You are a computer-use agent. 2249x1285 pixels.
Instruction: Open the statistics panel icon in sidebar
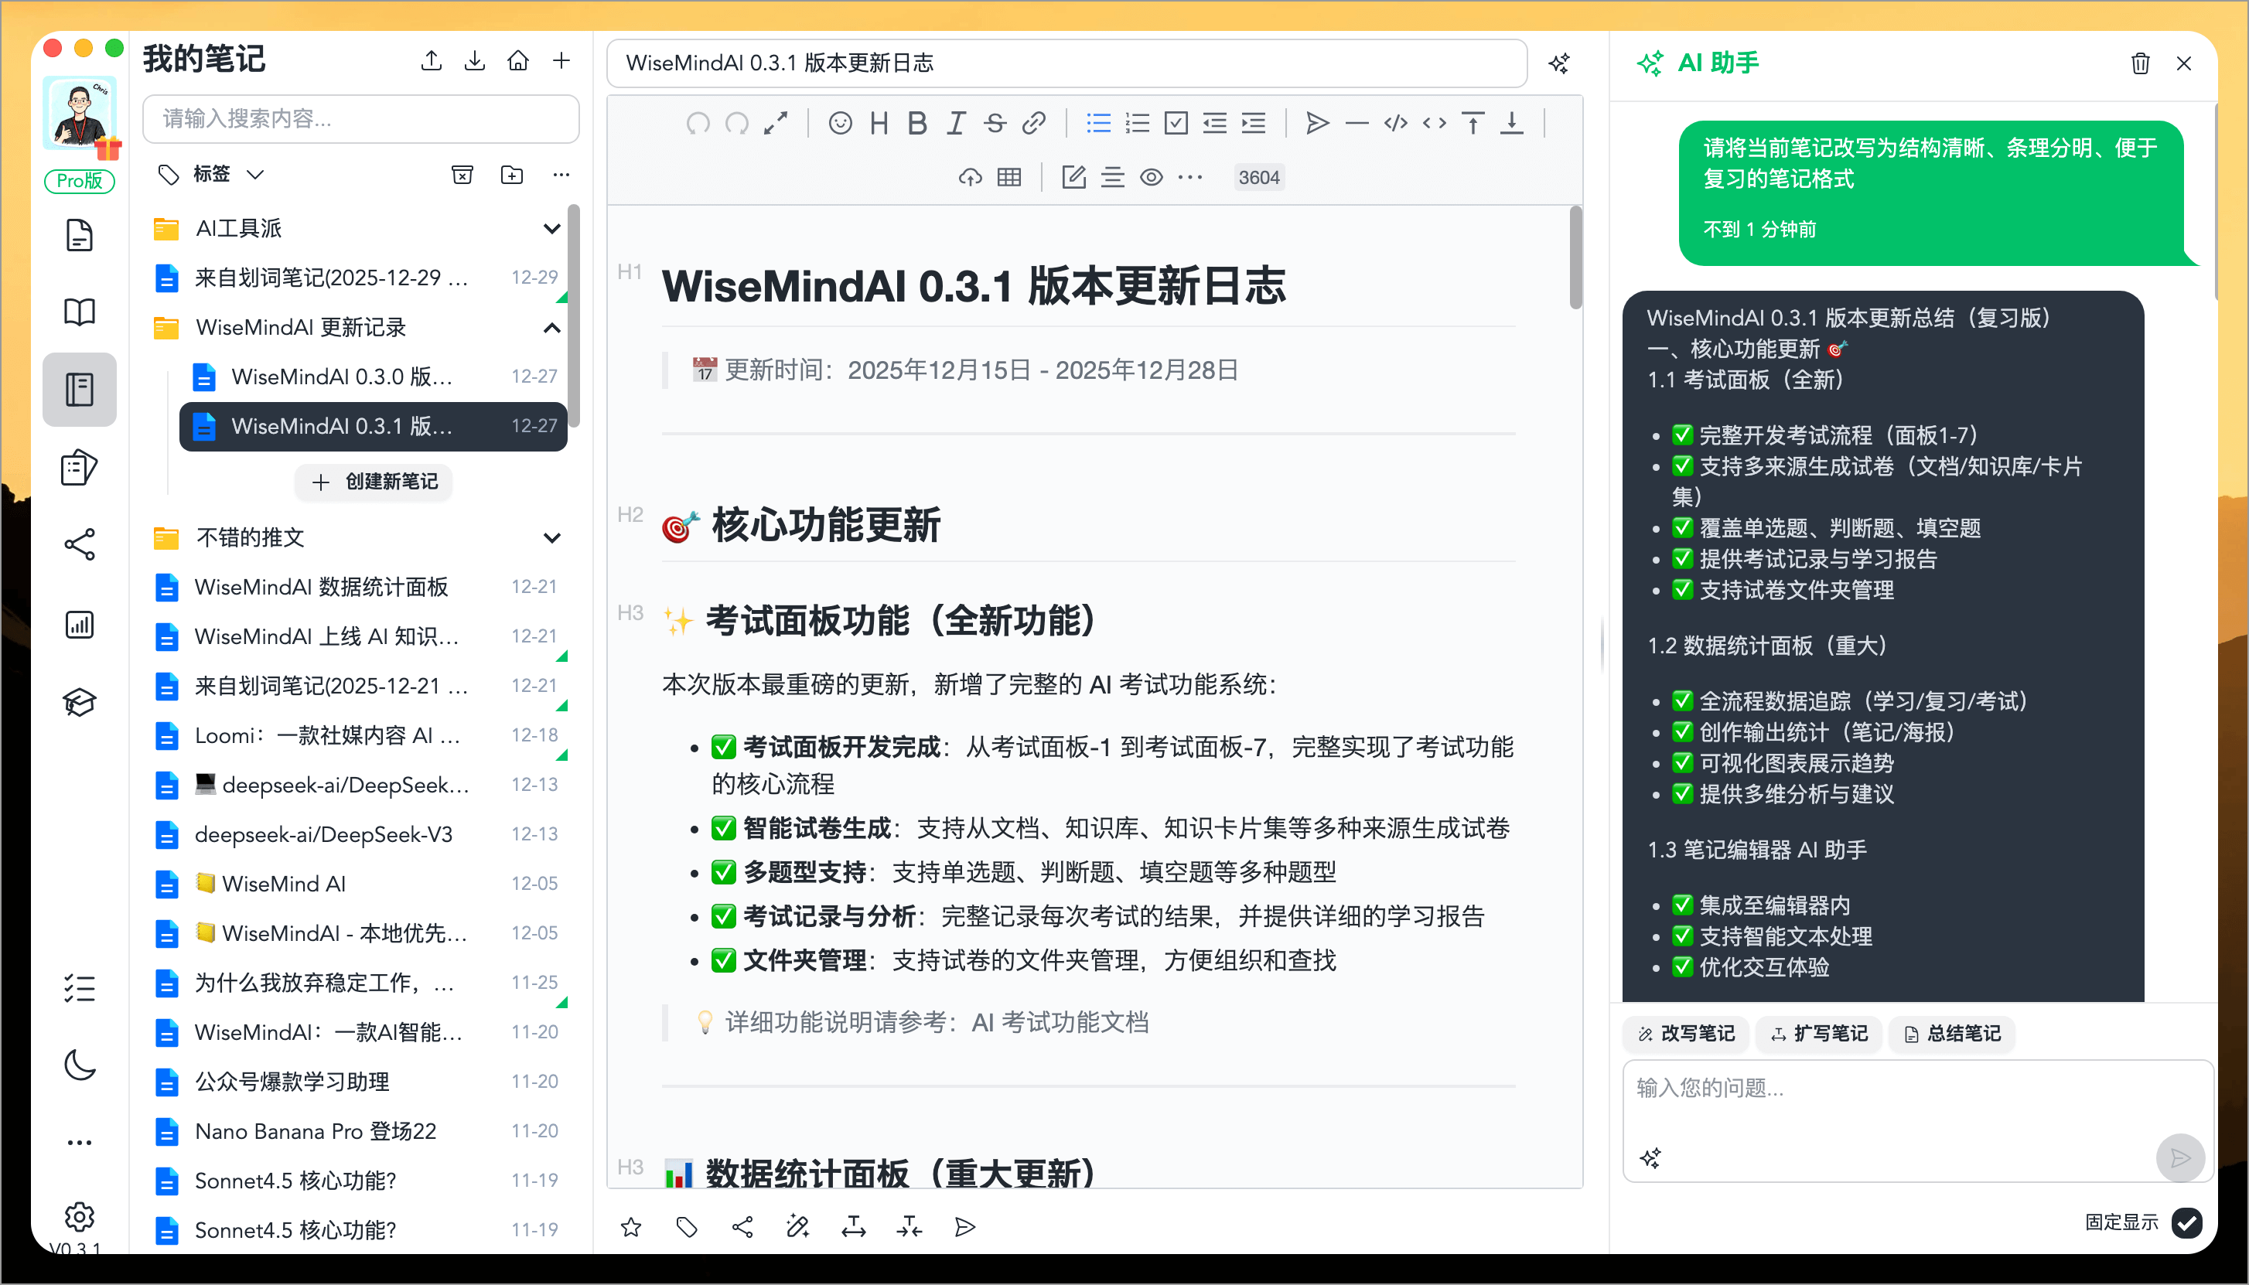click(x=80, y=625)
